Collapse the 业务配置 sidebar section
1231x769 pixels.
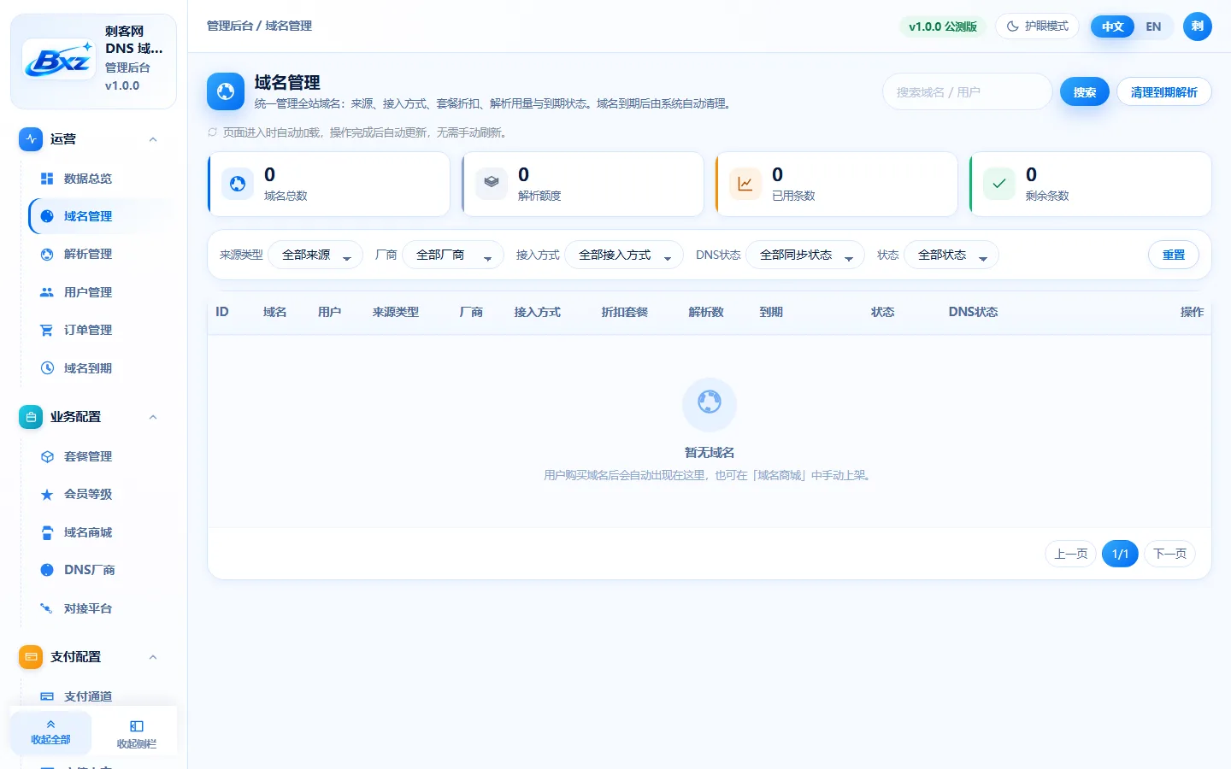[153, 417]
